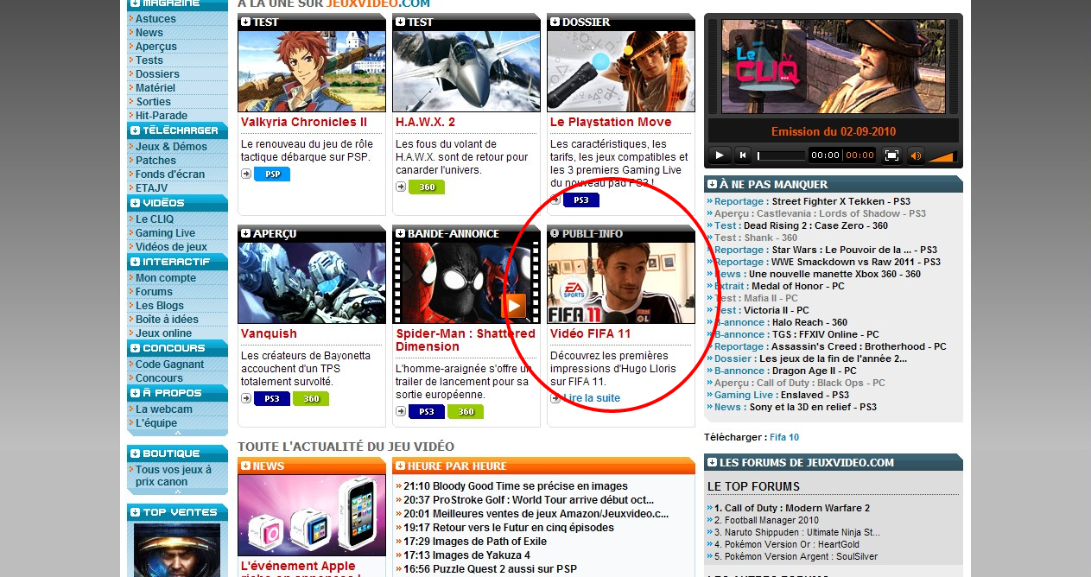The width and height of the screenshot is (1091, 577).
Task: Click arrow icon in HEURE PAR HEURE header
Action: click(401, 466)
